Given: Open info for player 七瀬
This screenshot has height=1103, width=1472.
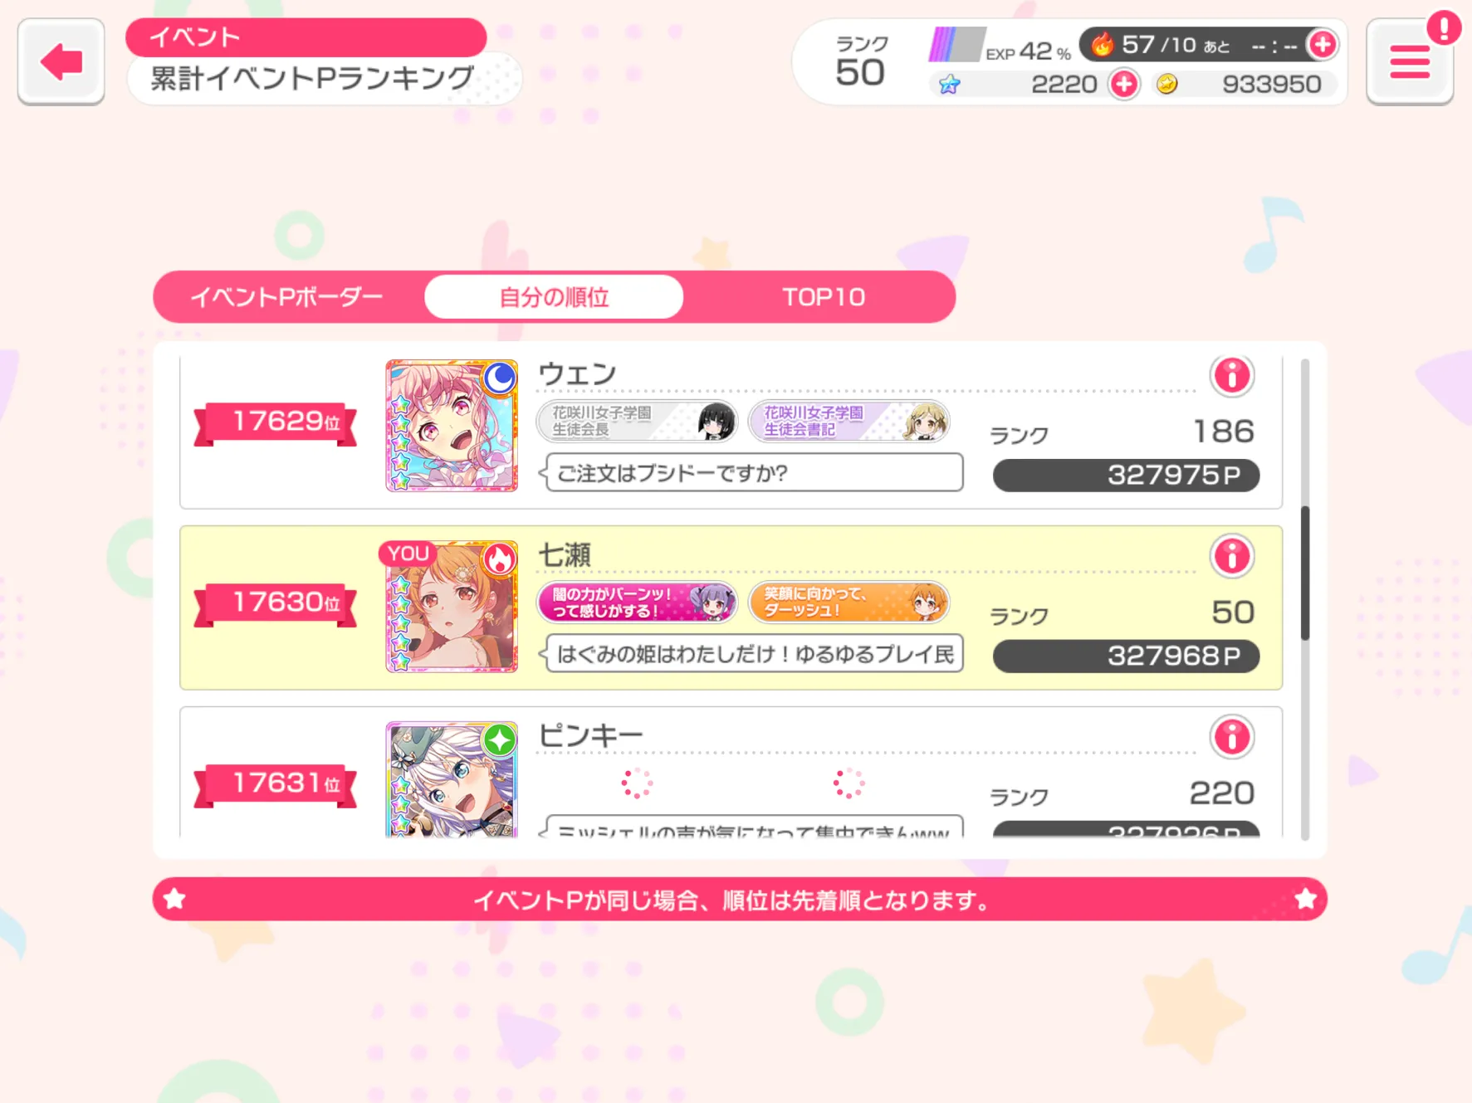Looking at the screenshot, I should tap(1231, 556).
